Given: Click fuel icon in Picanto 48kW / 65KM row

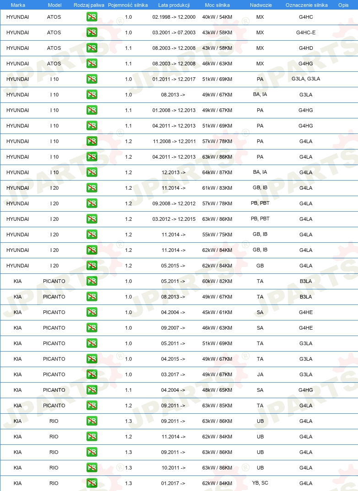Looking at the screenshot, I should (92, 390).
